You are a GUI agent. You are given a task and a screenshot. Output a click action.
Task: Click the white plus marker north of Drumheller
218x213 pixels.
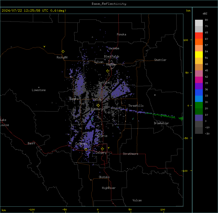point(155,95)
